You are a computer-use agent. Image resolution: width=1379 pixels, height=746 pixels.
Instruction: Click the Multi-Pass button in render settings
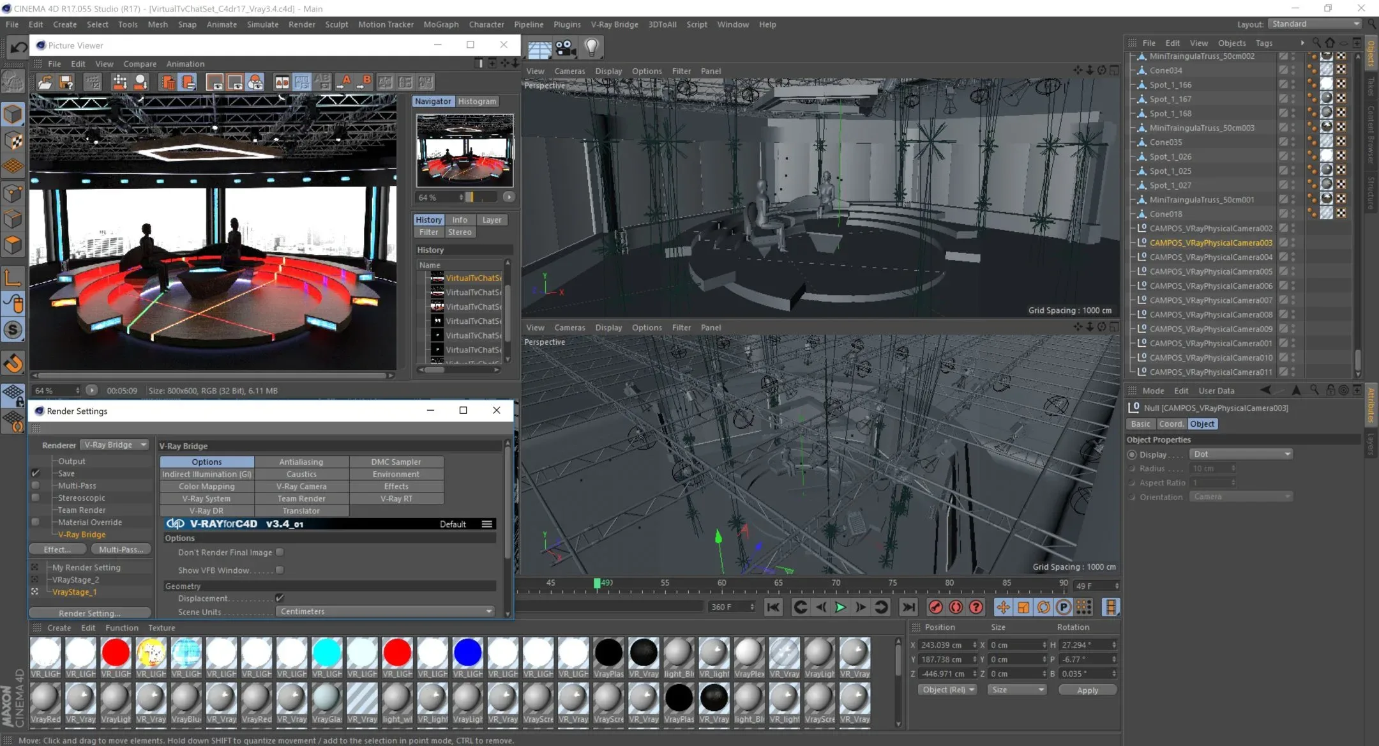(x=117, y=549)
